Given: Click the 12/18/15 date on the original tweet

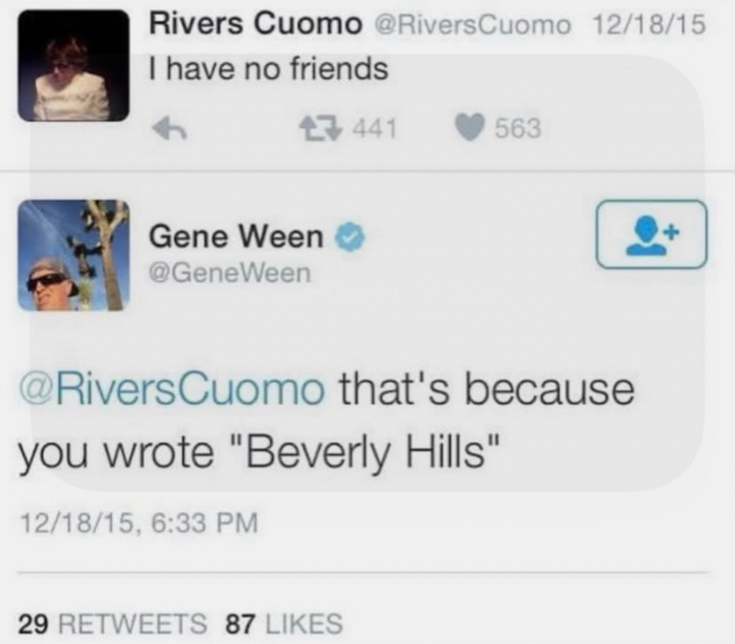Looking at the screenshot, I should click(x=647, y=25).
